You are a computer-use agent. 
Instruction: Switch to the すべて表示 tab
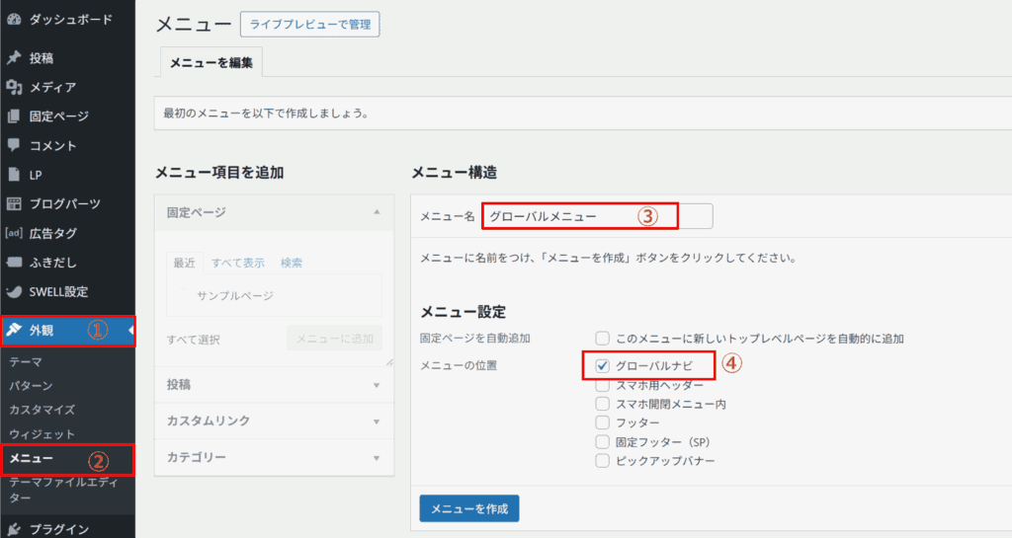(237, 263)
